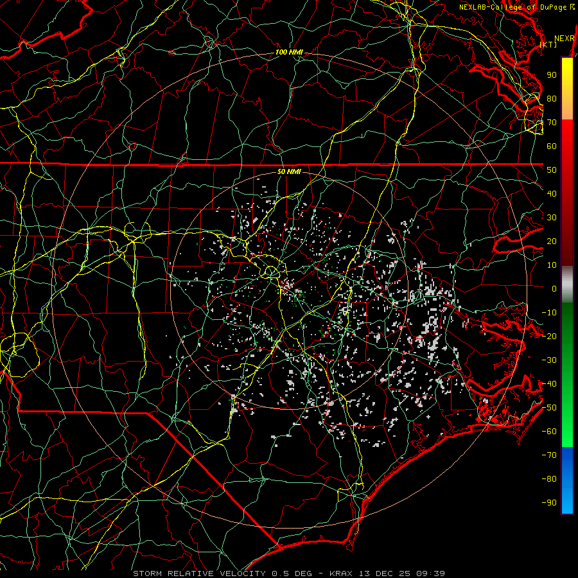This screenshot has width=578, height=578.
Task: Click the "50 NMI" range ring label
Action: (x=289, y=171)
